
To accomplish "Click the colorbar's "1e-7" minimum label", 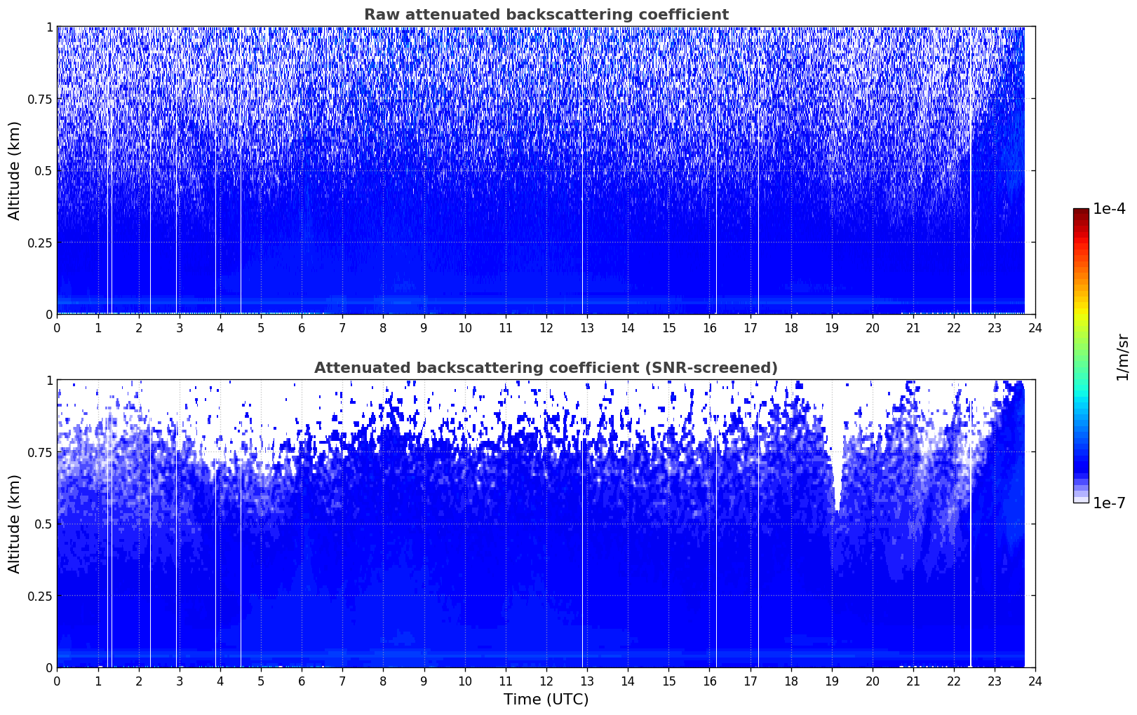I will [x=1108, y=503].
